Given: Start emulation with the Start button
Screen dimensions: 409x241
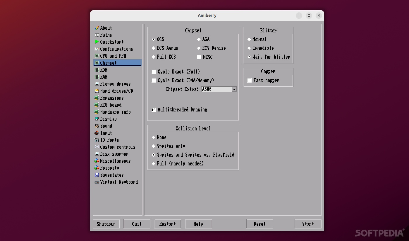Looking at the screenshot, I should click(308, 224).
